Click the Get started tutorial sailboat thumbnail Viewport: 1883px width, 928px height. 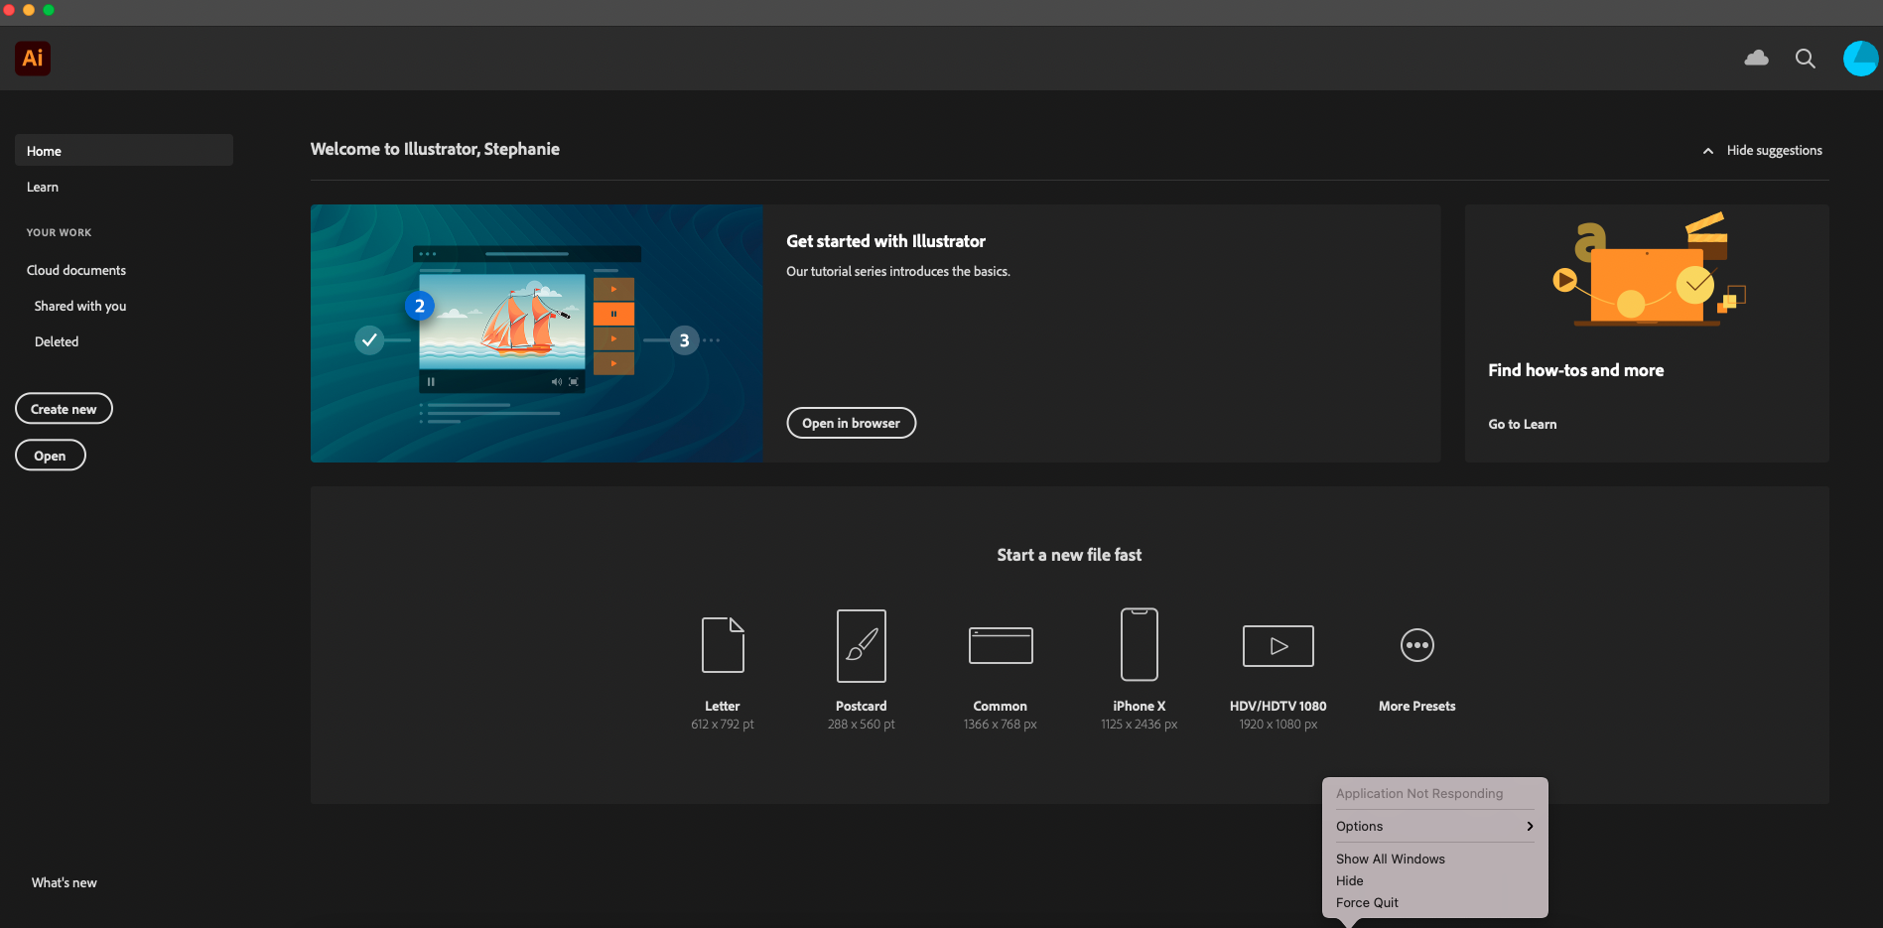[x=537, y=333]
